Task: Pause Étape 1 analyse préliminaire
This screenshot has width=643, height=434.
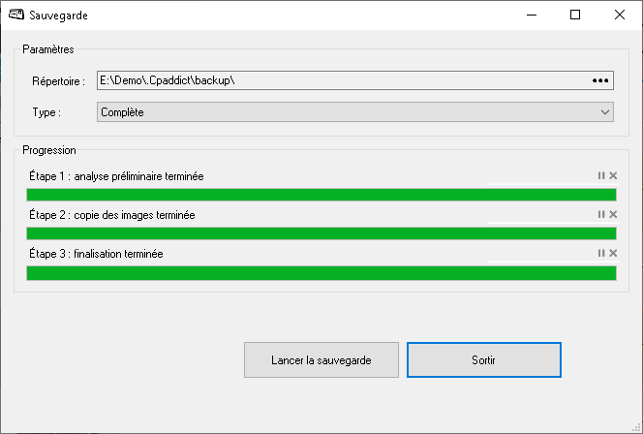Action: click(x=601, y=175)
